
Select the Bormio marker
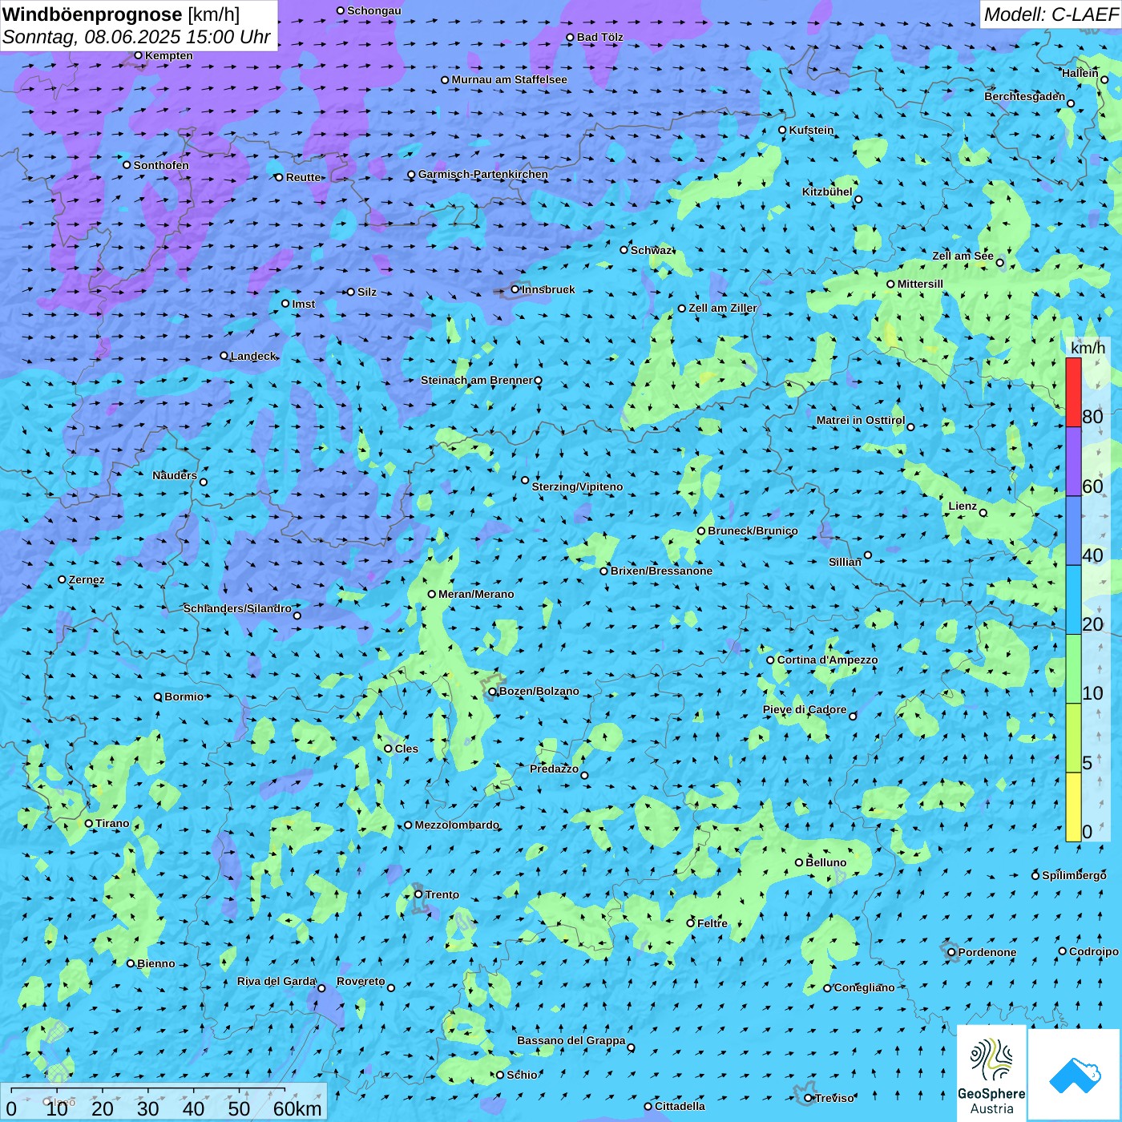tap(158, 696)
